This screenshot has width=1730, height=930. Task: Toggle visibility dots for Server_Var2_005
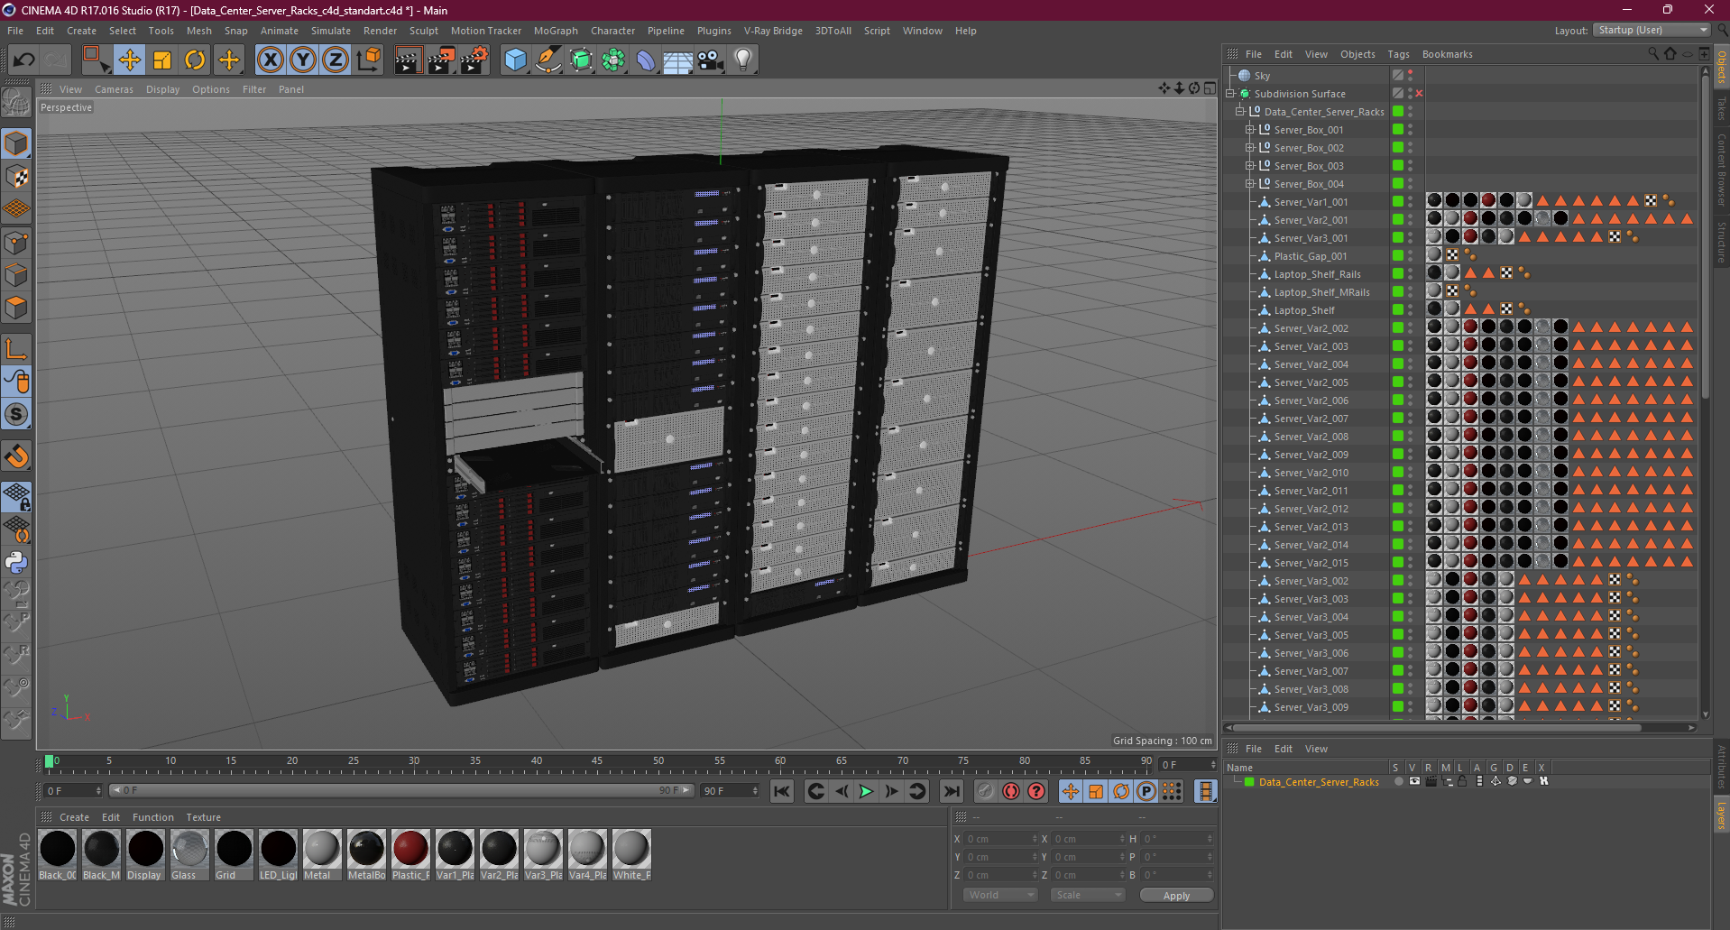[1411, 382]
